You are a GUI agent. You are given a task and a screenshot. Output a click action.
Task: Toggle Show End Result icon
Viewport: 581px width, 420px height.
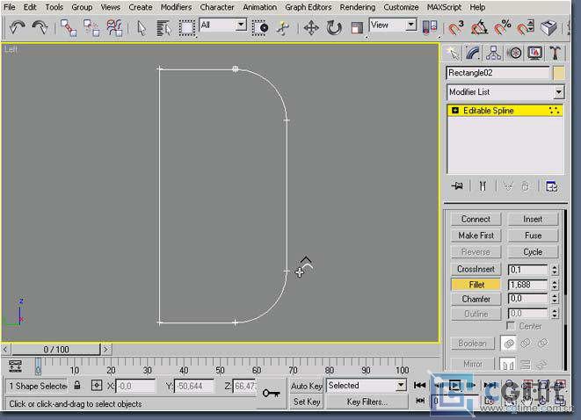pos(482,185)
